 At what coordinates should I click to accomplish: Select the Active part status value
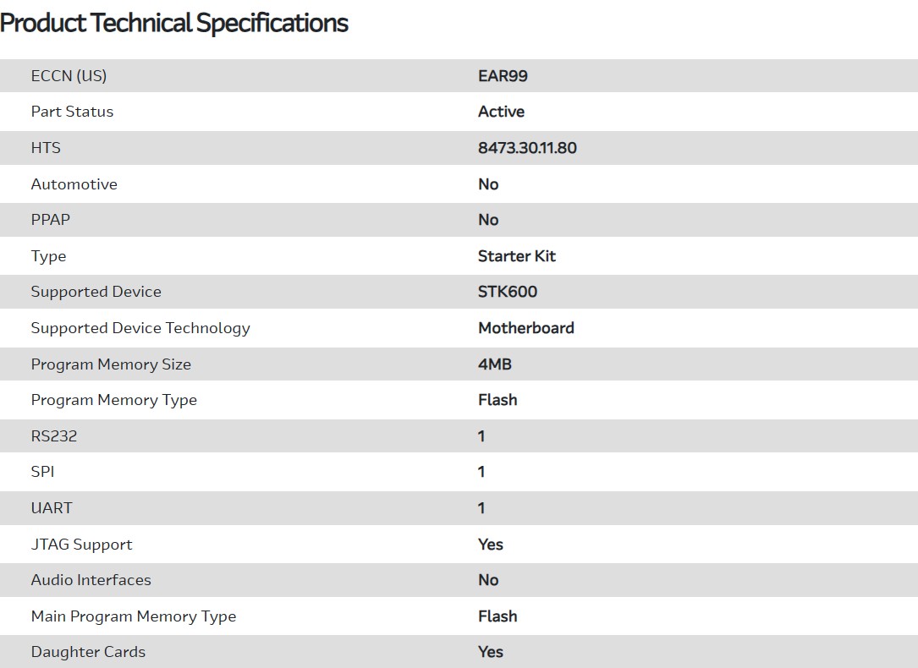501,112
